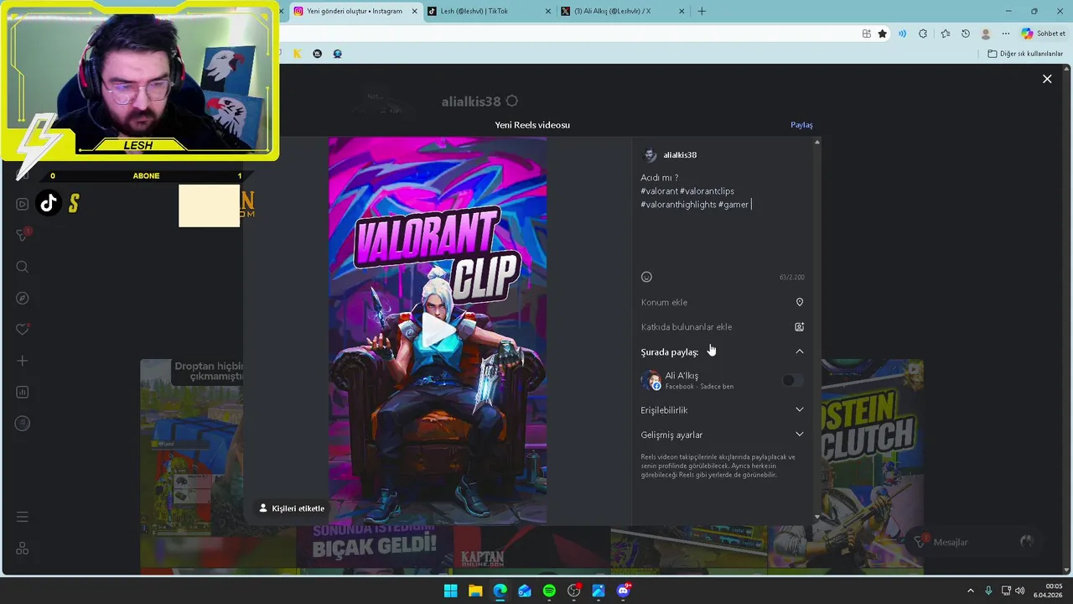Close the TikTok browser tab
The image size is (1073, 604).
(548, 11)
